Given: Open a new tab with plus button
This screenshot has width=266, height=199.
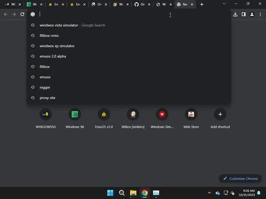Looking at the screenshot, I should [202, 5].
